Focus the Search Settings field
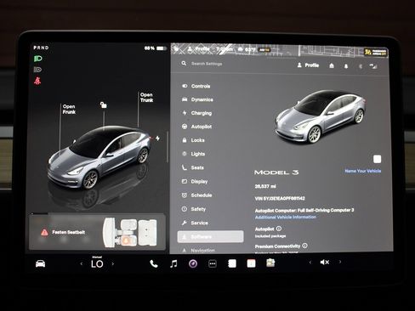415x311 pixels. tap(207, 64)
